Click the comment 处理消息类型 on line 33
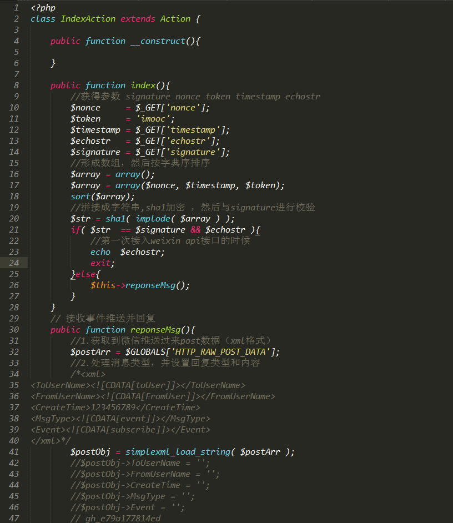This screenshot has width=453, height=523. coord(165,363)
